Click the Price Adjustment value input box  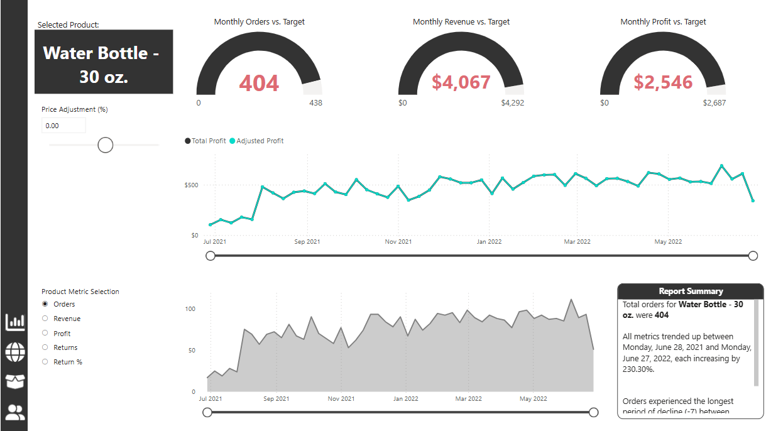pos(63,126)
